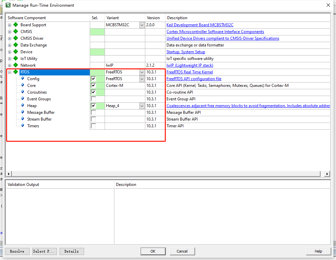This screenshot has width=336, height=260.
Task: Click the Config blue component icon
Action: [23, 78]
